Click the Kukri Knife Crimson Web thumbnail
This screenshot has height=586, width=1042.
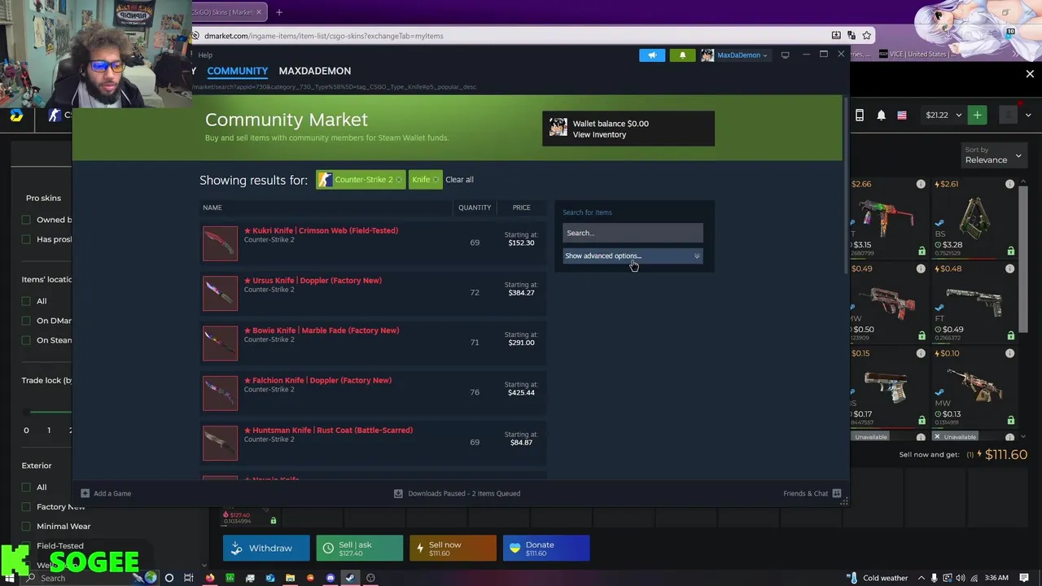point(220,243)
